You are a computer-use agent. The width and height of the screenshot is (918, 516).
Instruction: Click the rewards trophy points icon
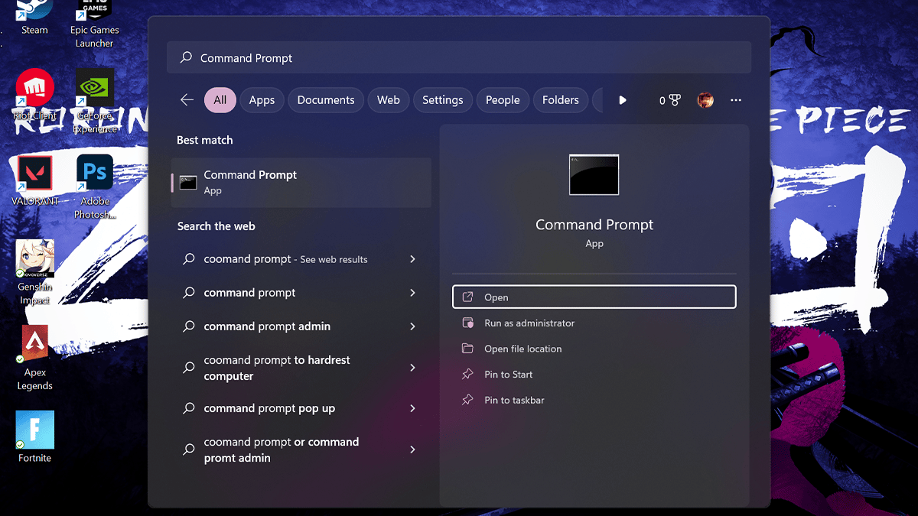pyautogui.click(x=669, y=100)
